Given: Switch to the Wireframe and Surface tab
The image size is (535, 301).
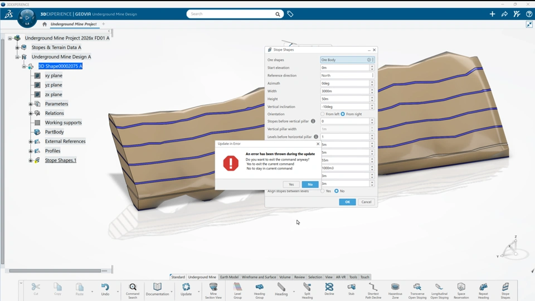Looking at the screenshot, I should point(259,277).
